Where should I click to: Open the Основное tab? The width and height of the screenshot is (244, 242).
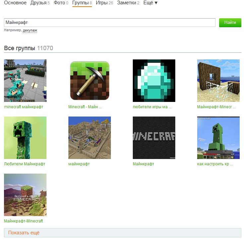tap(15, 3)
